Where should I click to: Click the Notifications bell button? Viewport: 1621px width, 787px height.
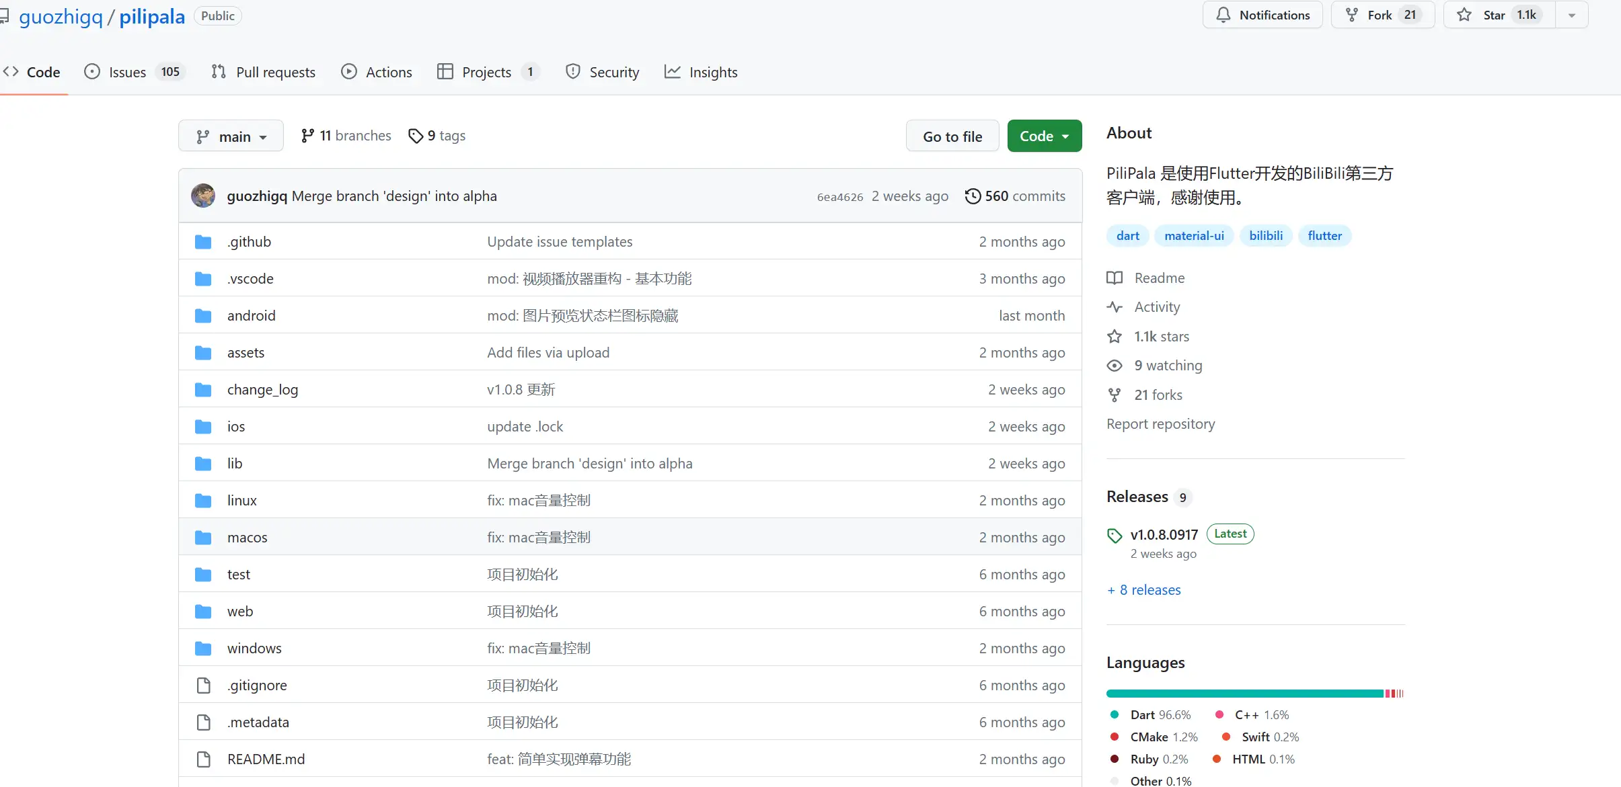(x=1262, y=15)
